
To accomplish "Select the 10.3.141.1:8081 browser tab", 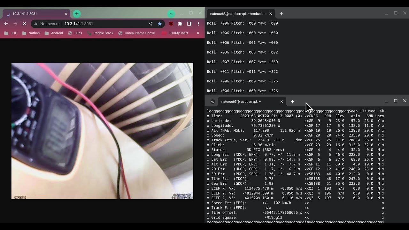I will point(36,14).
